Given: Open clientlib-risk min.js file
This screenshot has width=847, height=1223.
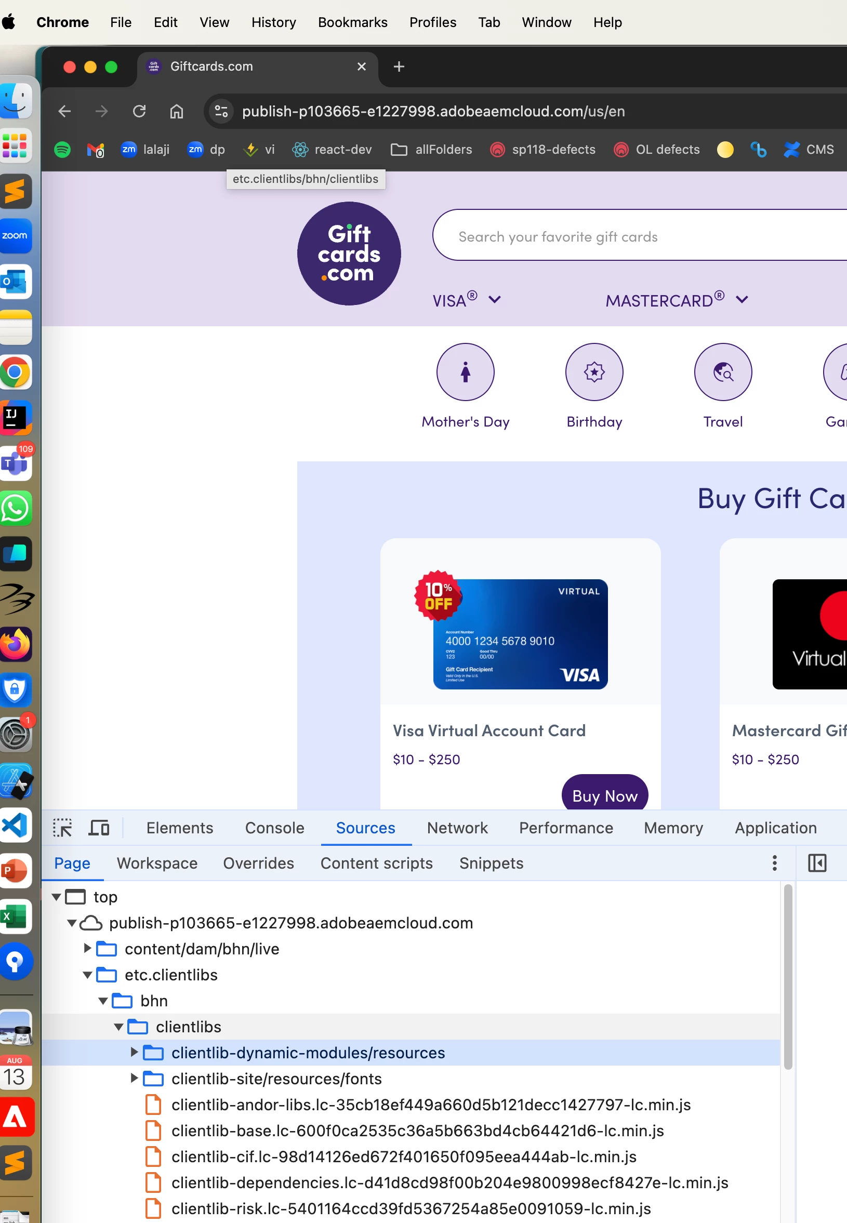Looking at the screenshot, I should [x=411, y=1208].
